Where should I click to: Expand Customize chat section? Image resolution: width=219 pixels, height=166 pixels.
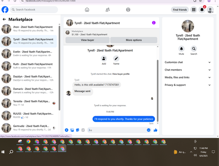(x=188, y=62)
